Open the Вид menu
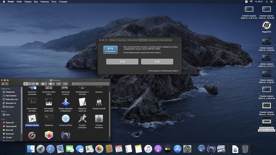This screenshot has height=155, width=276. (36, 2)
